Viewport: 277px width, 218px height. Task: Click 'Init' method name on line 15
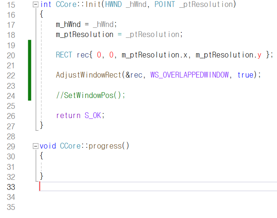pyautogui.click(x=93, y=4)
